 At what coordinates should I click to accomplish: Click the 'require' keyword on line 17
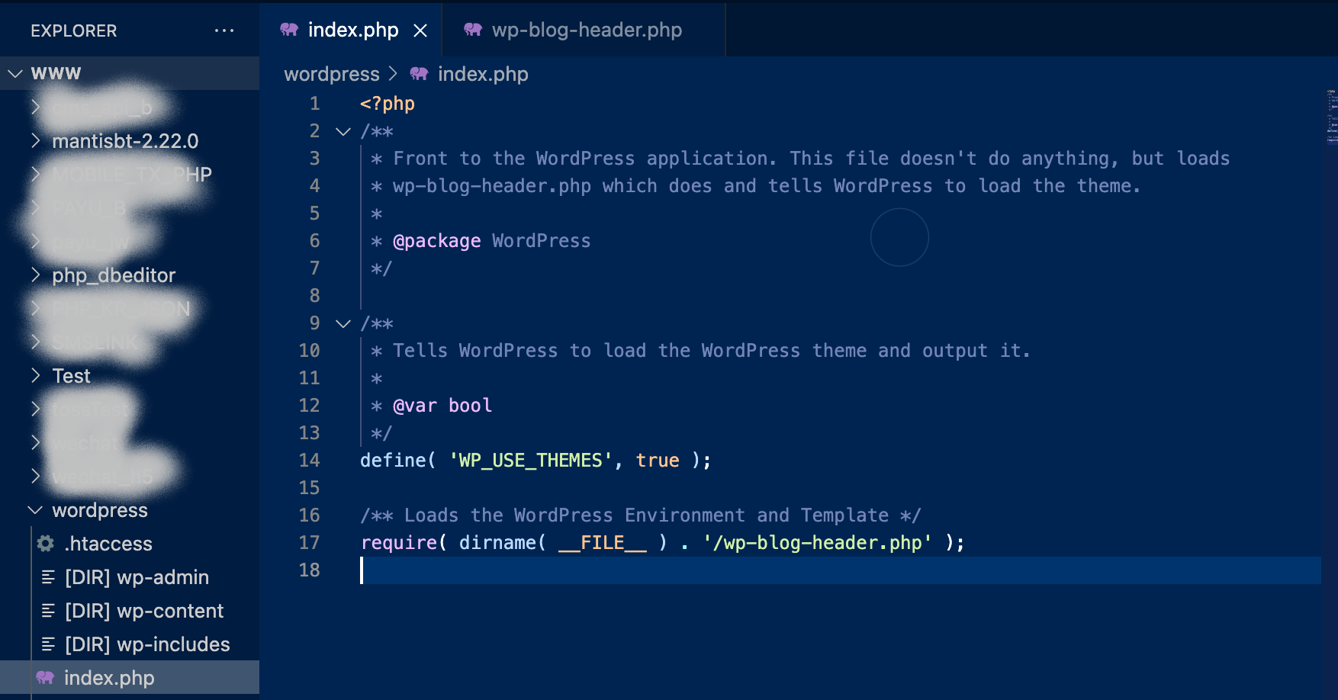(x=399, y=543)
